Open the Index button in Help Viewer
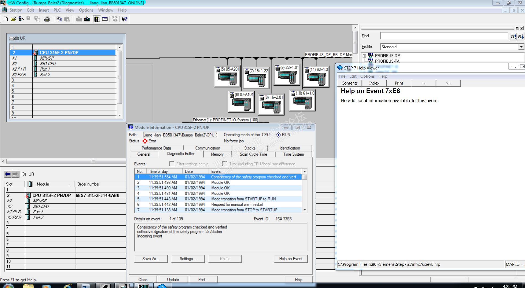This screenshot has width=525, height=288. coord(374,83)
